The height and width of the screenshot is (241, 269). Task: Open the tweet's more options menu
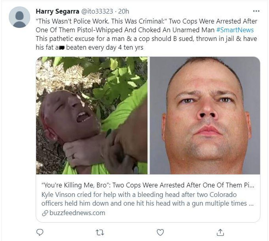click(x=256, y=11)
